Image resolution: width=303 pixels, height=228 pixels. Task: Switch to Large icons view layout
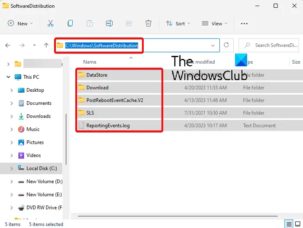tap(298, 224)
